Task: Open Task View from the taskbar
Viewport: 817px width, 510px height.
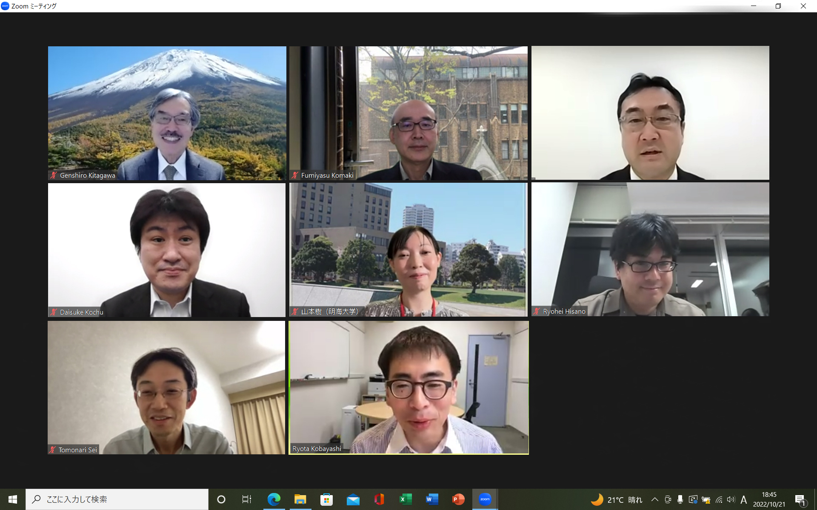Action: (247, 499)
